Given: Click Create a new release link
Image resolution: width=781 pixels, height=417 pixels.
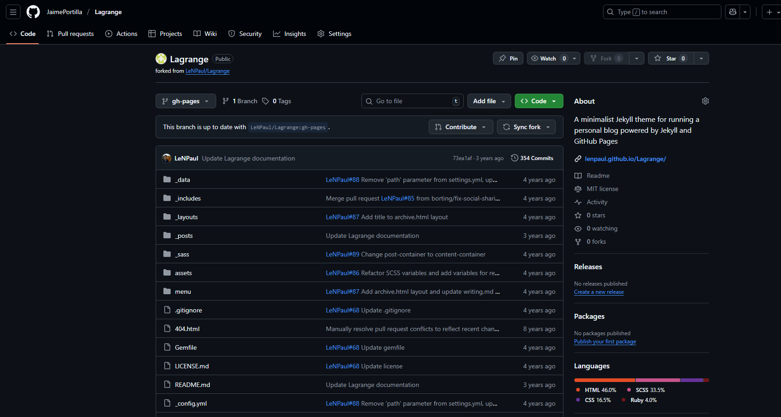Looking at the screenshot, I should 598,292.
